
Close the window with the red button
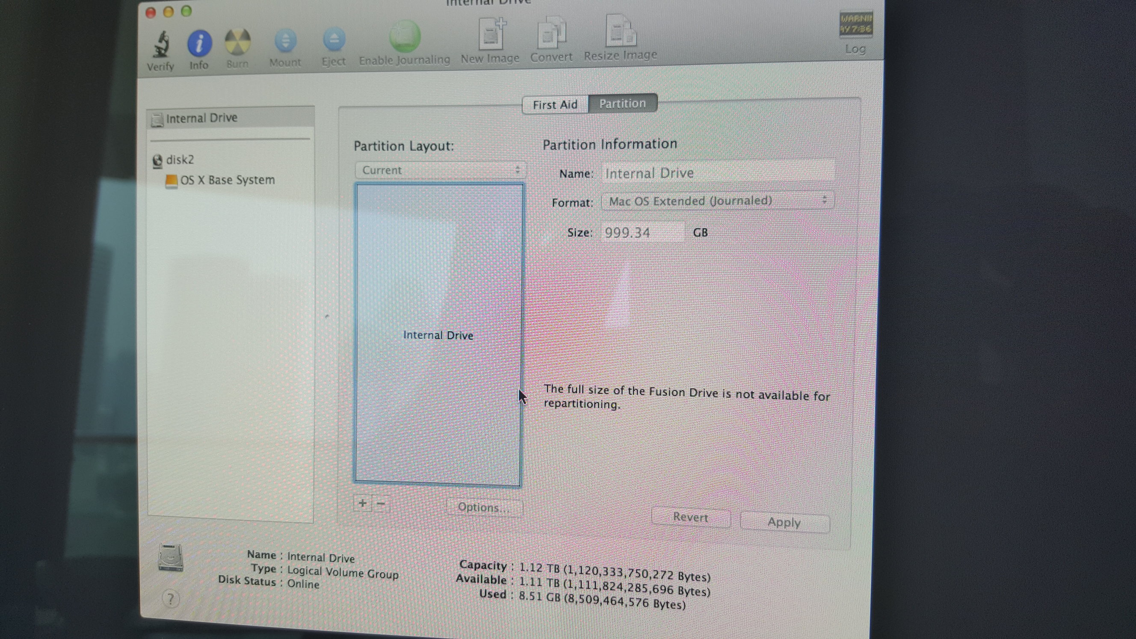151,12
